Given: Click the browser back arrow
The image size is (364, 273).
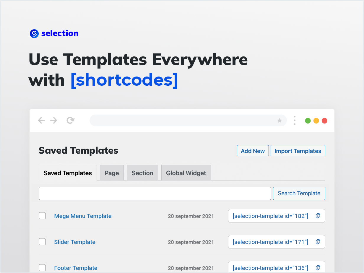Looking at the screenshot, I should [x=41, y=121].
